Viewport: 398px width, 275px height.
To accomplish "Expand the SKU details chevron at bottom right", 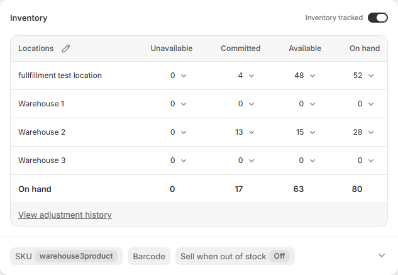I will point(382,255).
